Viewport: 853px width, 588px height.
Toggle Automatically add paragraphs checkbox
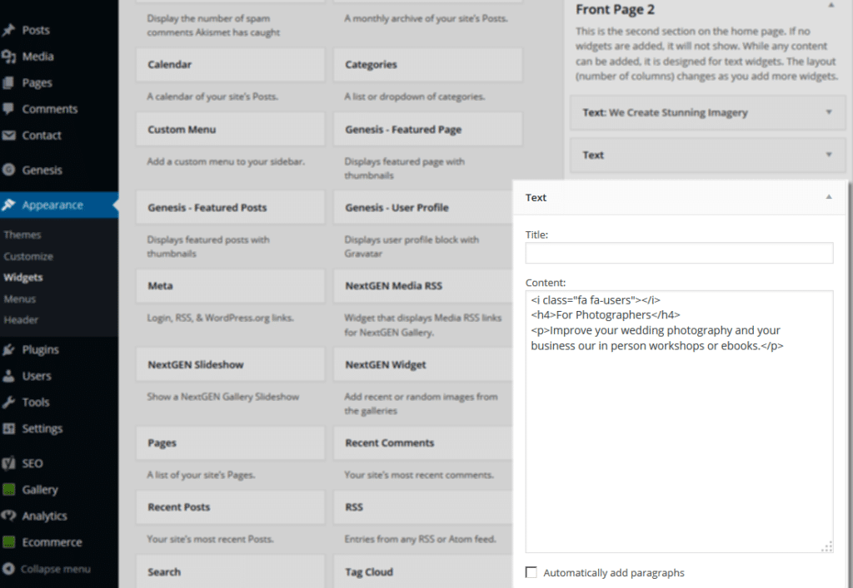[531, 572]
